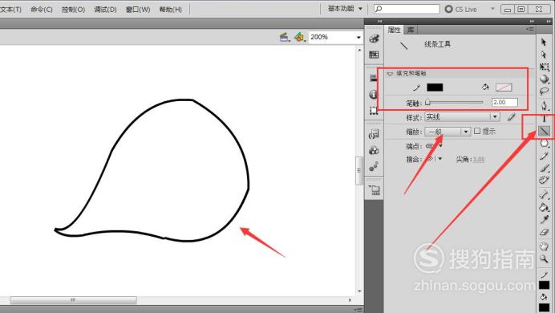Open the 控制(O) menu
Screen dimensions: 555x313
73,10
